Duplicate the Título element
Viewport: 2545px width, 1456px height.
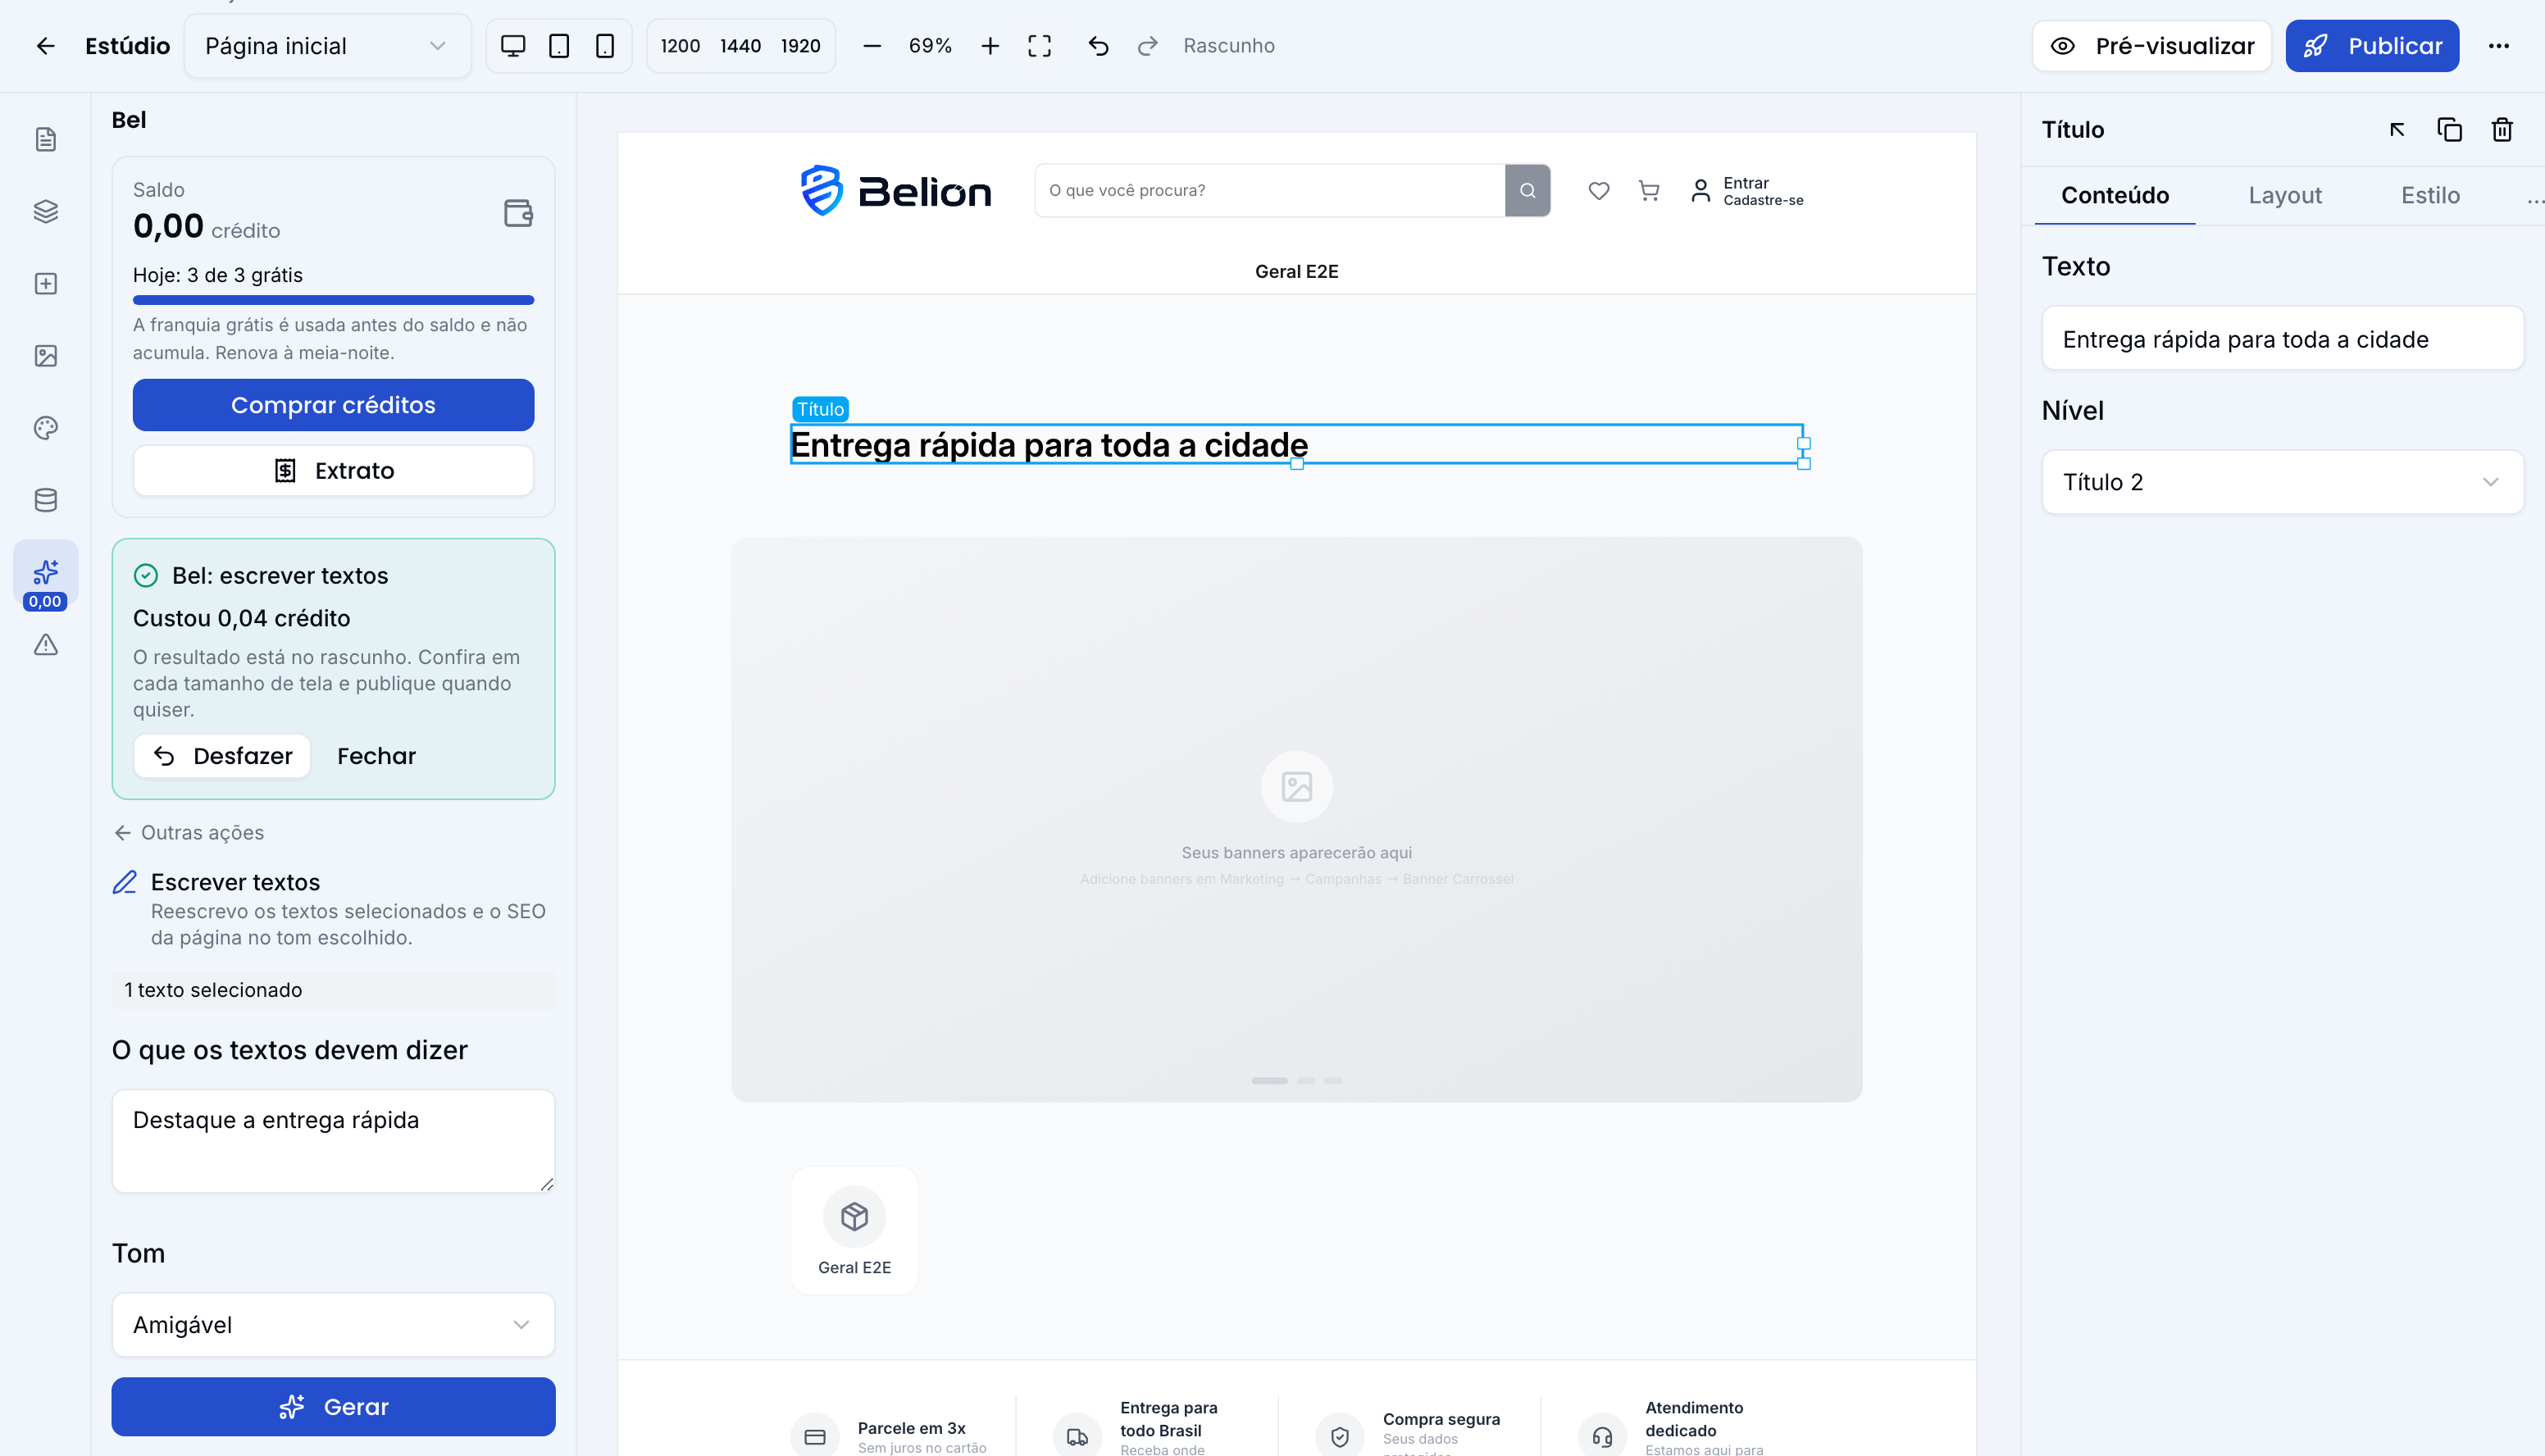click(x=2449, y=130)
